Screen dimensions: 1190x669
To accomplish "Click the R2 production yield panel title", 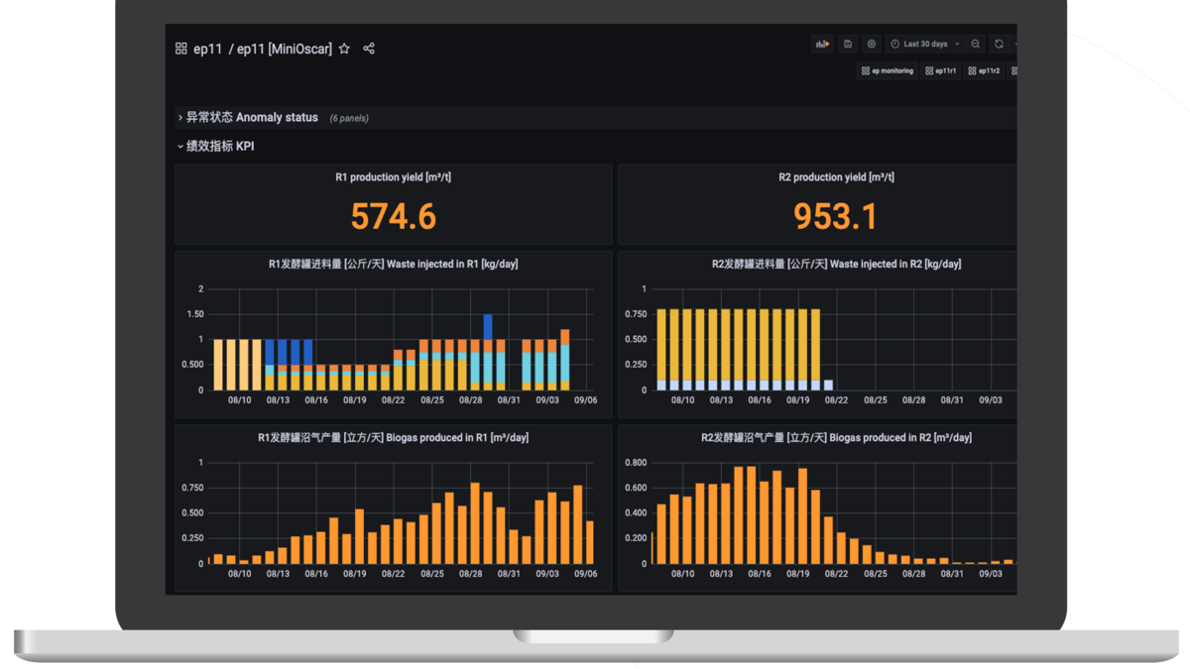I will pyautogui.click(x=836, y=177).
